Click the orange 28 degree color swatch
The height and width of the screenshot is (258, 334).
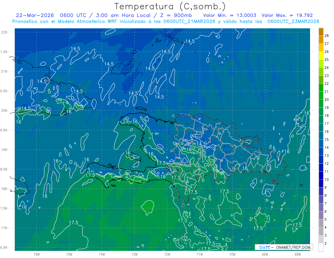click(x=321, y=32)
